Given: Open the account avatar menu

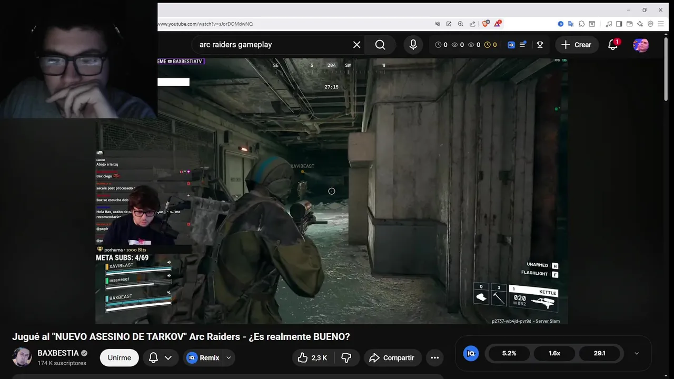Looking at the screenshot, I should (641, 45).
